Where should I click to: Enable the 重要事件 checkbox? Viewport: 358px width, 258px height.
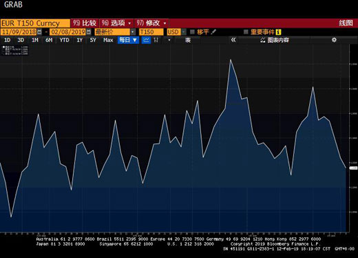(x=246, y=32)
